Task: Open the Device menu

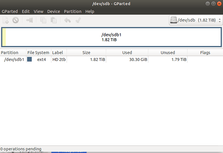Action: [54, 11]
